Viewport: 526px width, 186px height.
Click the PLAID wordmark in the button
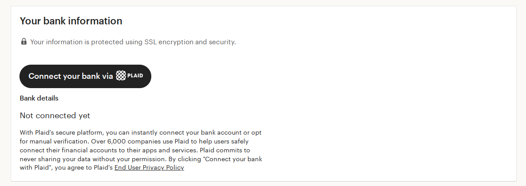click(135, 76)
